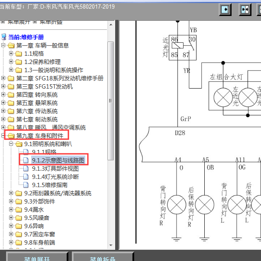The height and width of the screenshot is (261, 261).
Task: Click tree panel scroll down arrow
Action: [111, 245]
